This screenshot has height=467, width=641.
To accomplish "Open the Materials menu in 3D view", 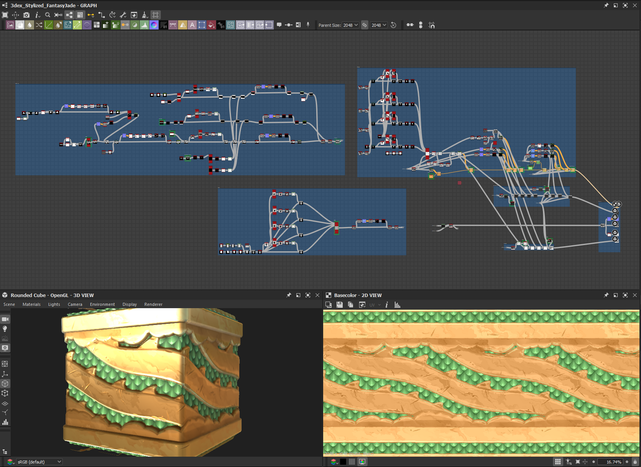I will pos(31,305).
